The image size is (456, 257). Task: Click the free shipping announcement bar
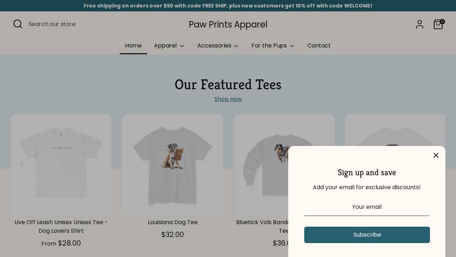coord(228,6)
